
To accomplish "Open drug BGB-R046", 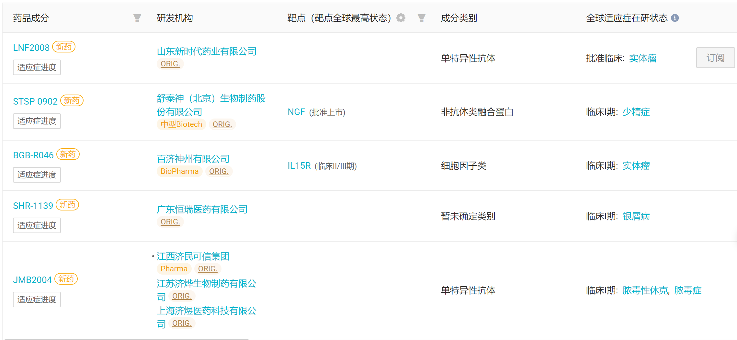I will click(33, 155).
